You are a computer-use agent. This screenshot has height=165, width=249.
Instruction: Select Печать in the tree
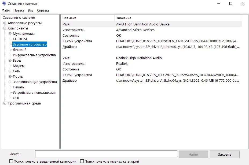19,87
